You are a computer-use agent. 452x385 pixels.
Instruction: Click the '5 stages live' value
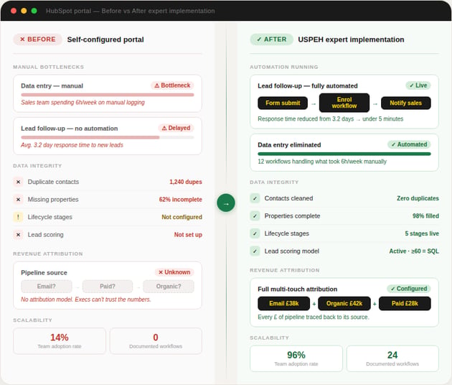(422, 233)
